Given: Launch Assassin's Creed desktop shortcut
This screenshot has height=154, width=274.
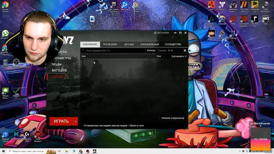Looking at the screenshot, I should (x=211, y=21).
